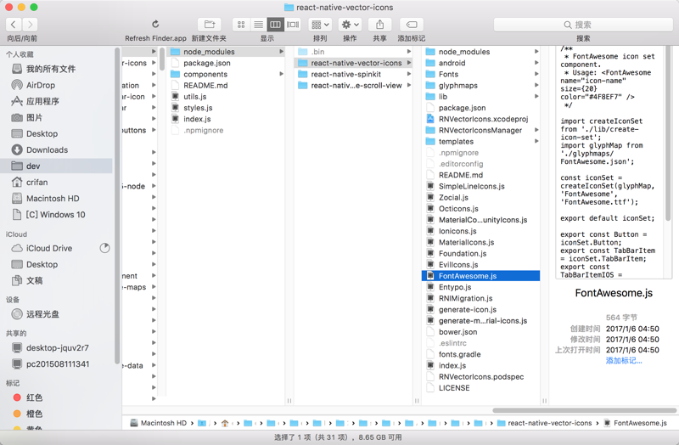Switch to column view mode
Screen dimensions: 679x445
coord(275,25)
